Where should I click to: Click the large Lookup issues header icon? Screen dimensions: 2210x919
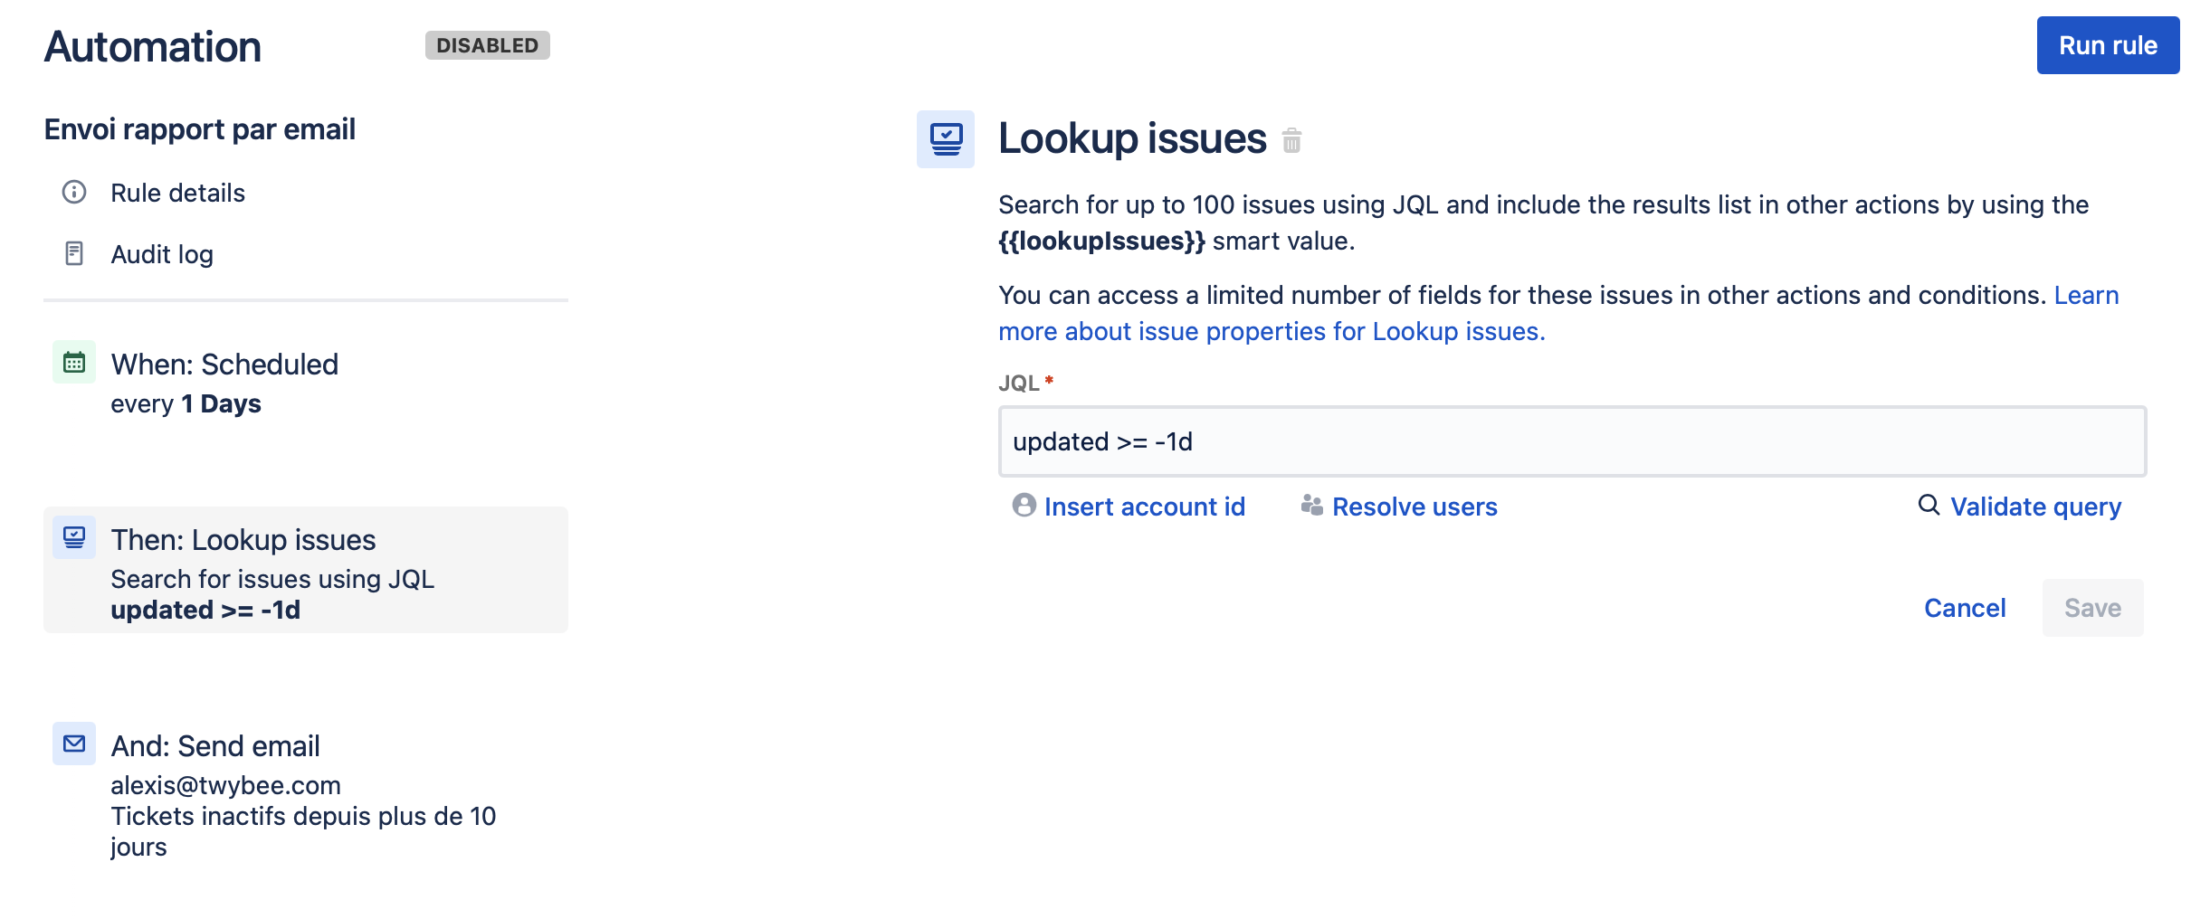pyautogui.click(x=946, y=139)
